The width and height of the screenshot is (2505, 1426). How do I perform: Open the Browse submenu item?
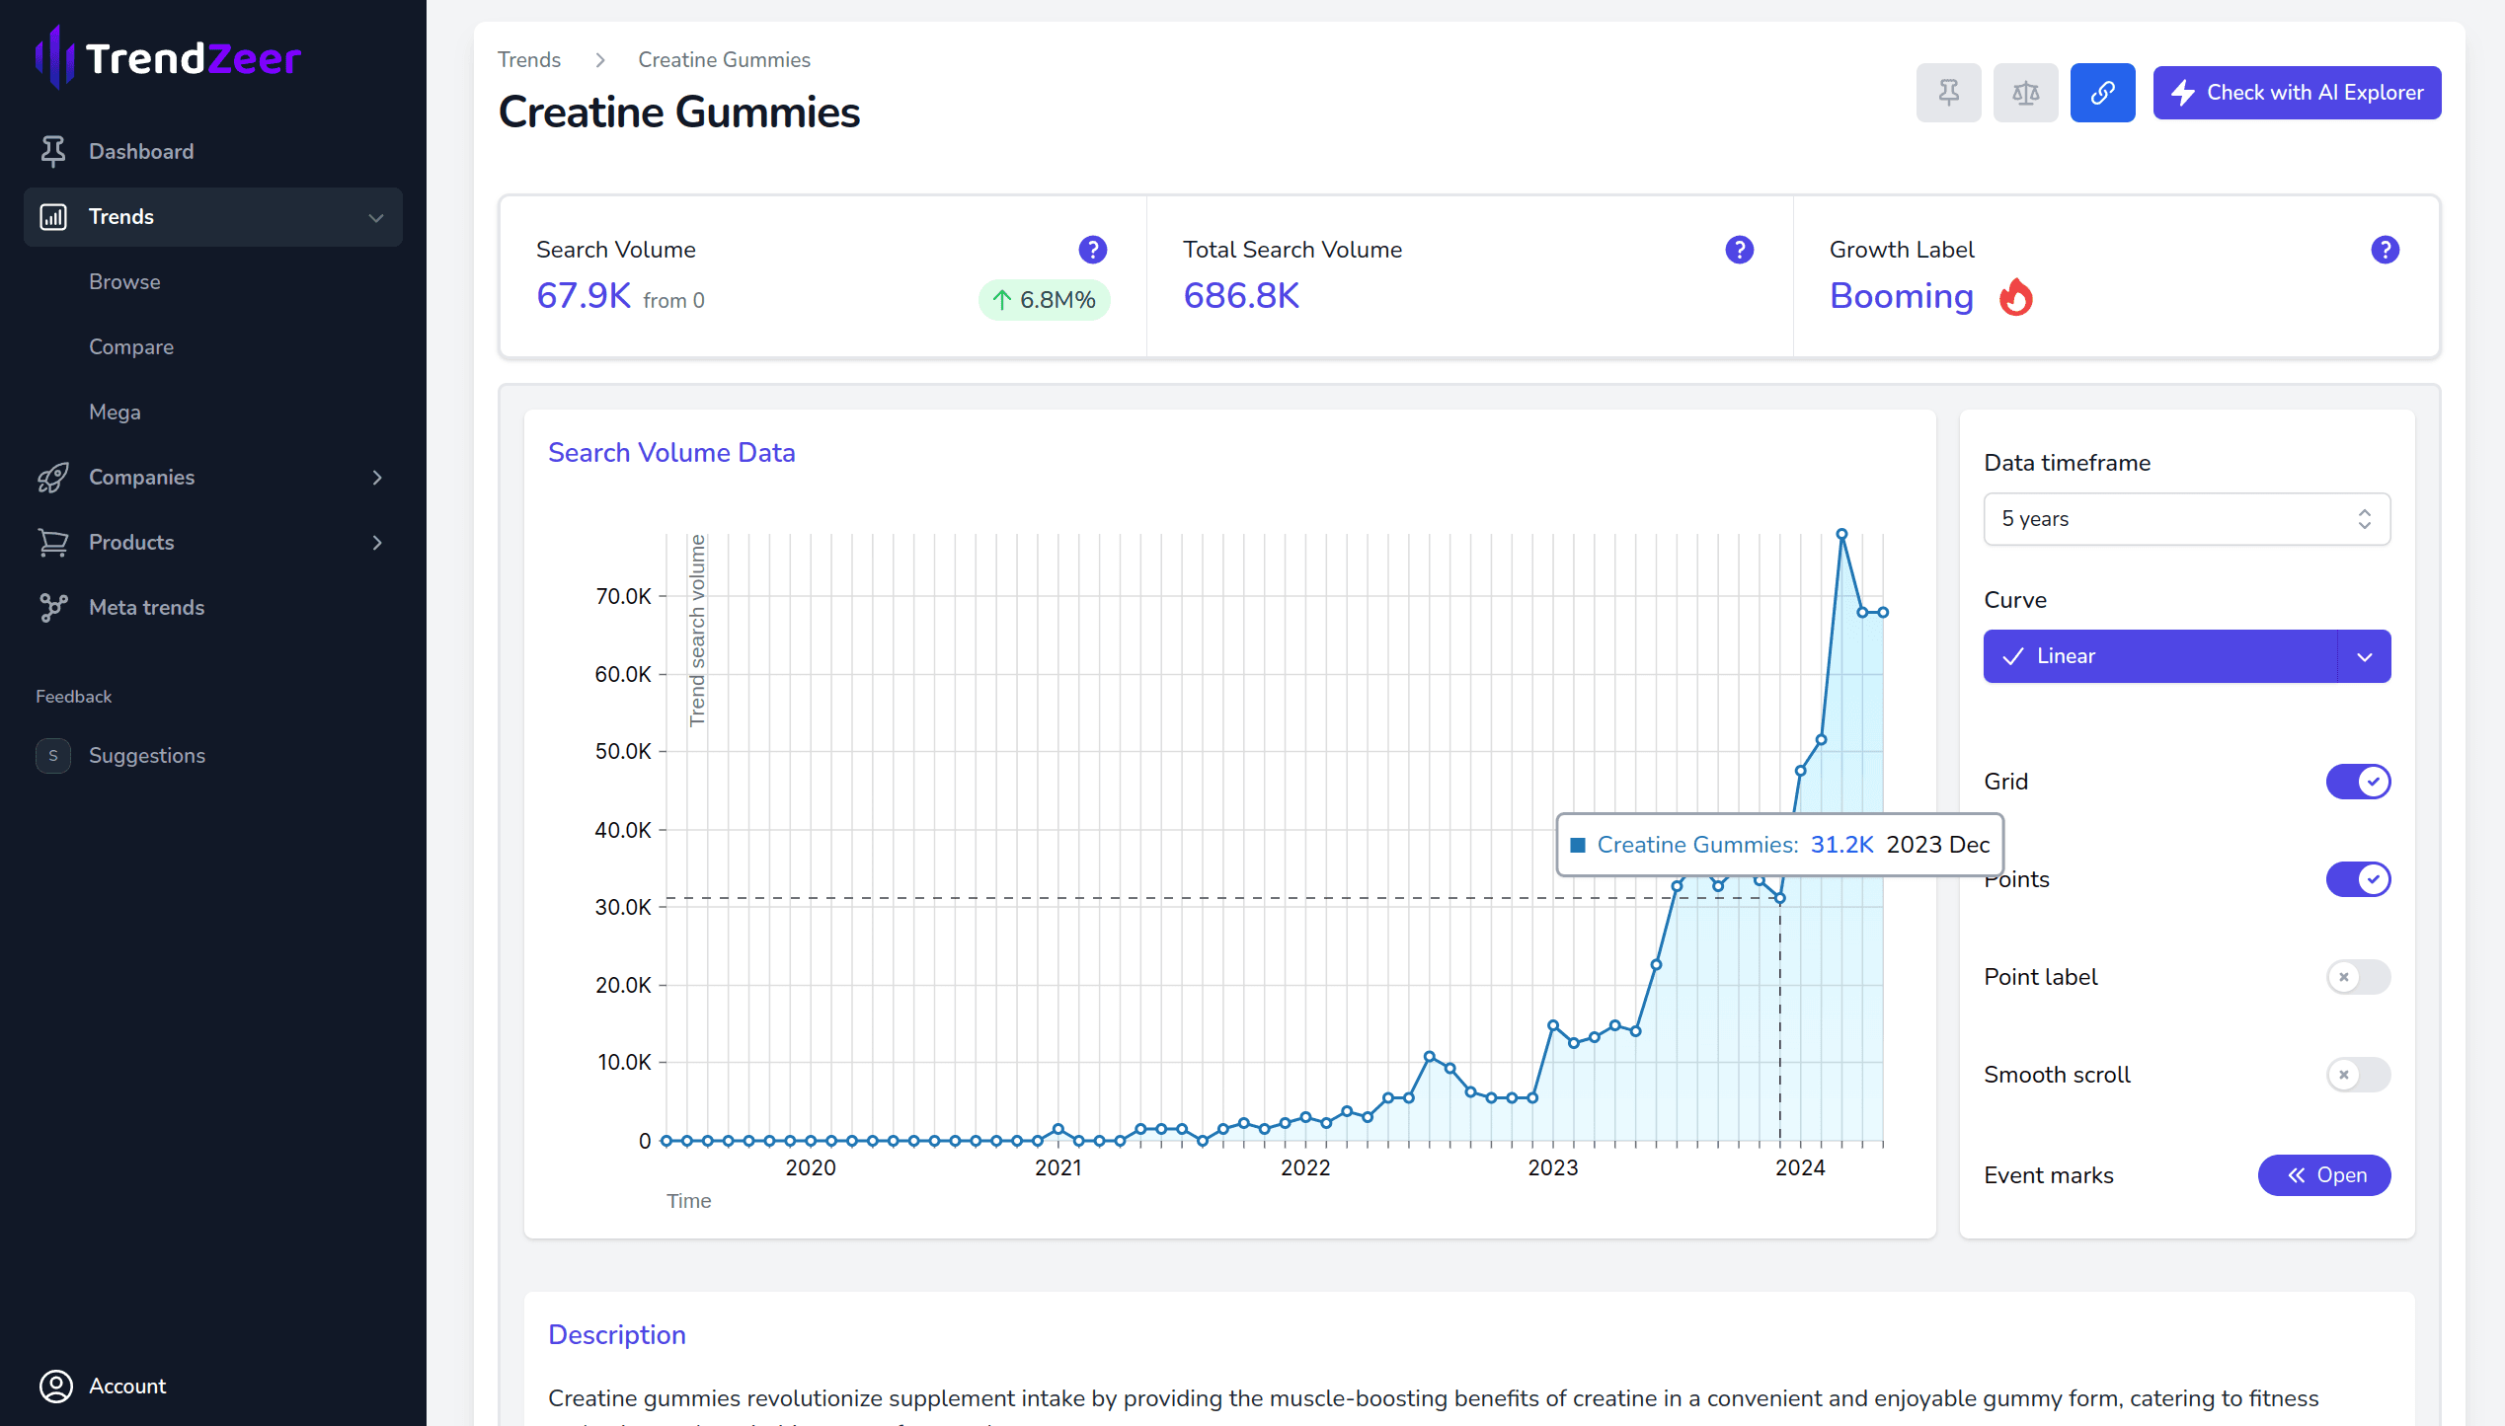pos(124,282)
